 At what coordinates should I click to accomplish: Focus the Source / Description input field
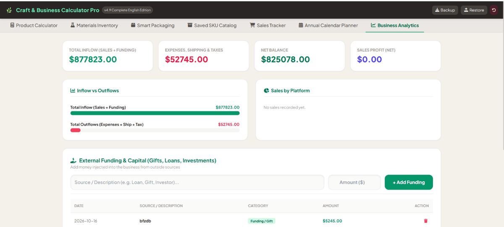point(197,182)
